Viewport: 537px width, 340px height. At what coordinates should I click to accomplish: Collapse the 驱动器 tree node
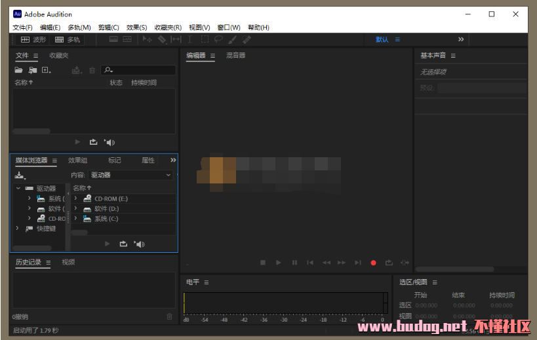coord(18,188)
